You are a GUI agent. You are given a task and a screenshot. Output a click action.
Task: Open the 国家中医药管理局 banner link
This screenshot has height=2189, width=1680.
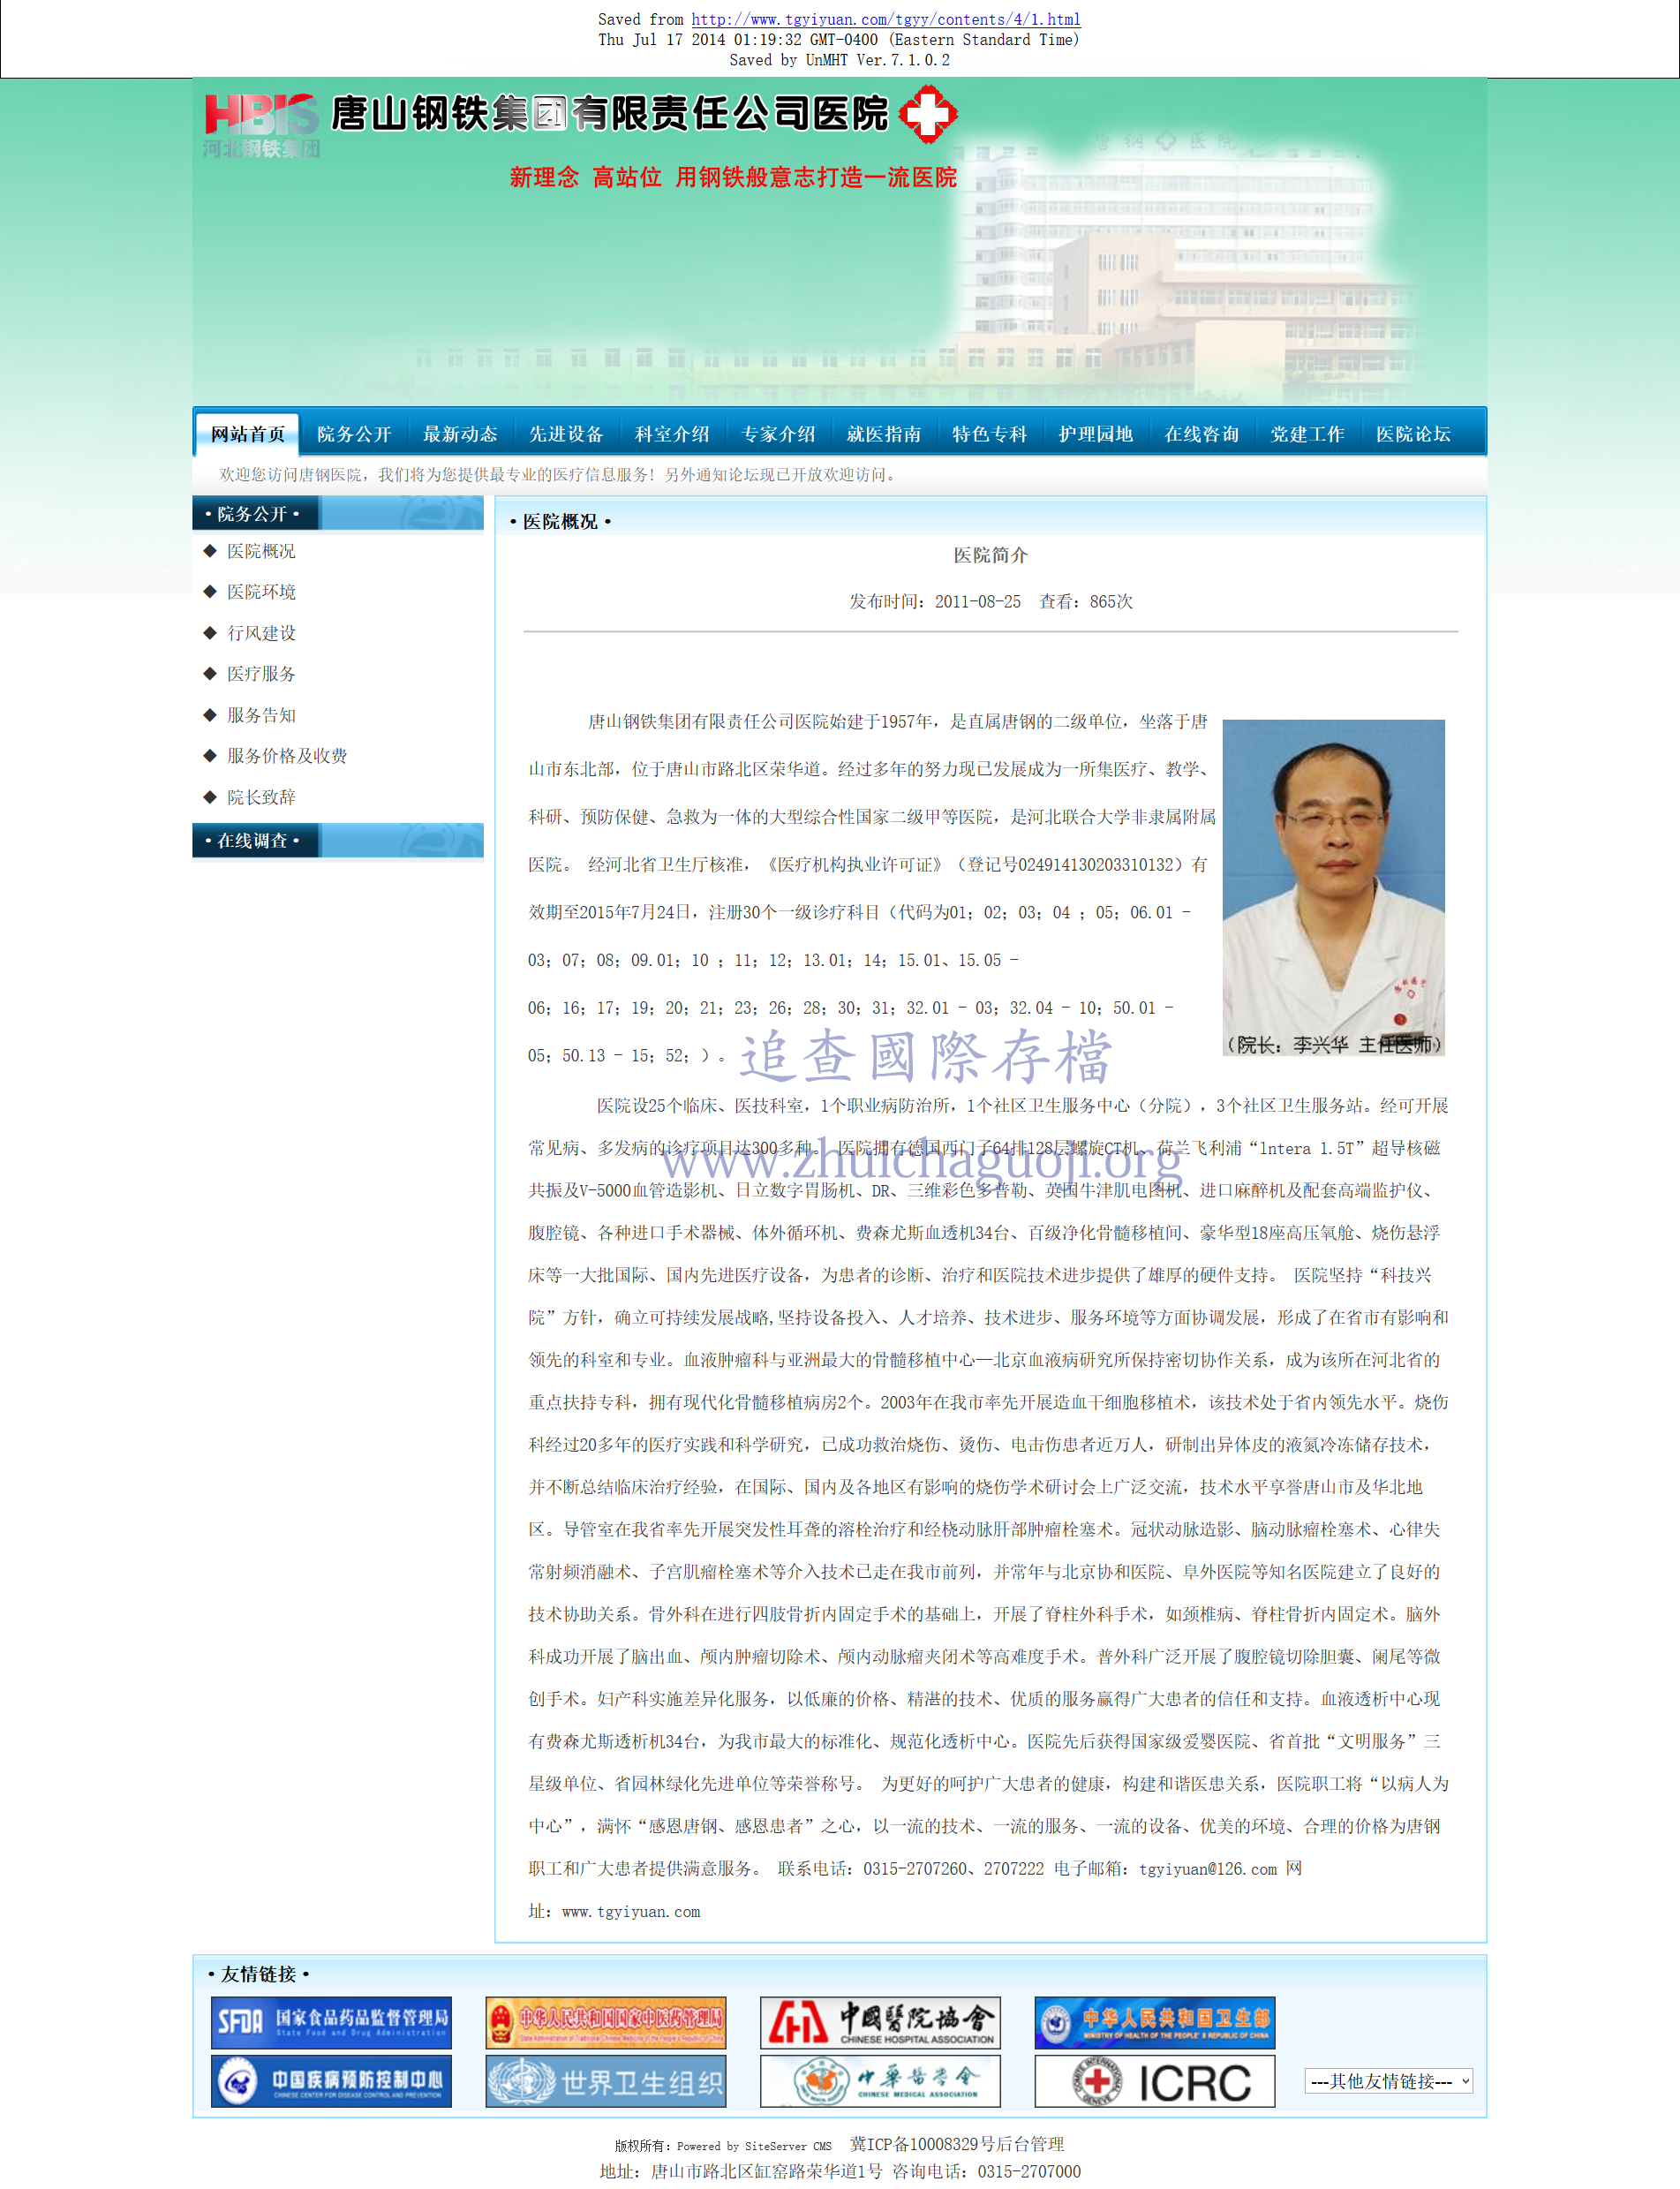pos(605,2022)
